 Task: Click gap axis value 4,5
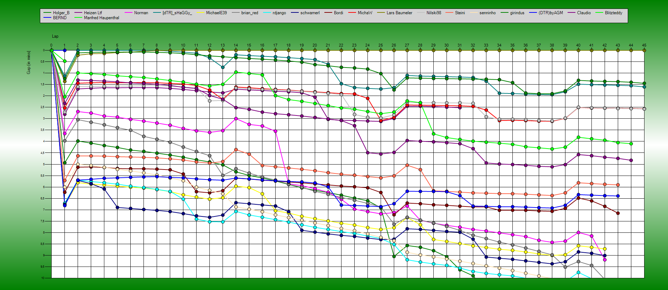42,153
